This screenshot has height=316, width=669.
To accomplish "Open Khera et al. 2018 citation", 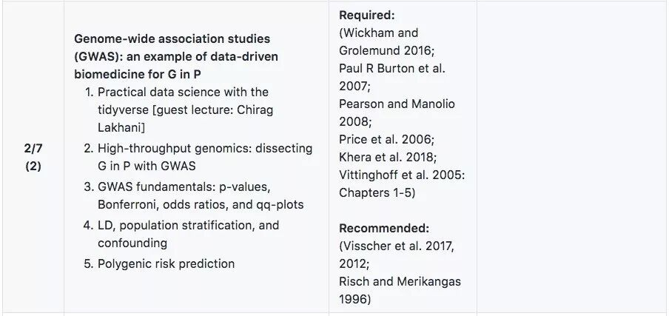I will (388, 157).
